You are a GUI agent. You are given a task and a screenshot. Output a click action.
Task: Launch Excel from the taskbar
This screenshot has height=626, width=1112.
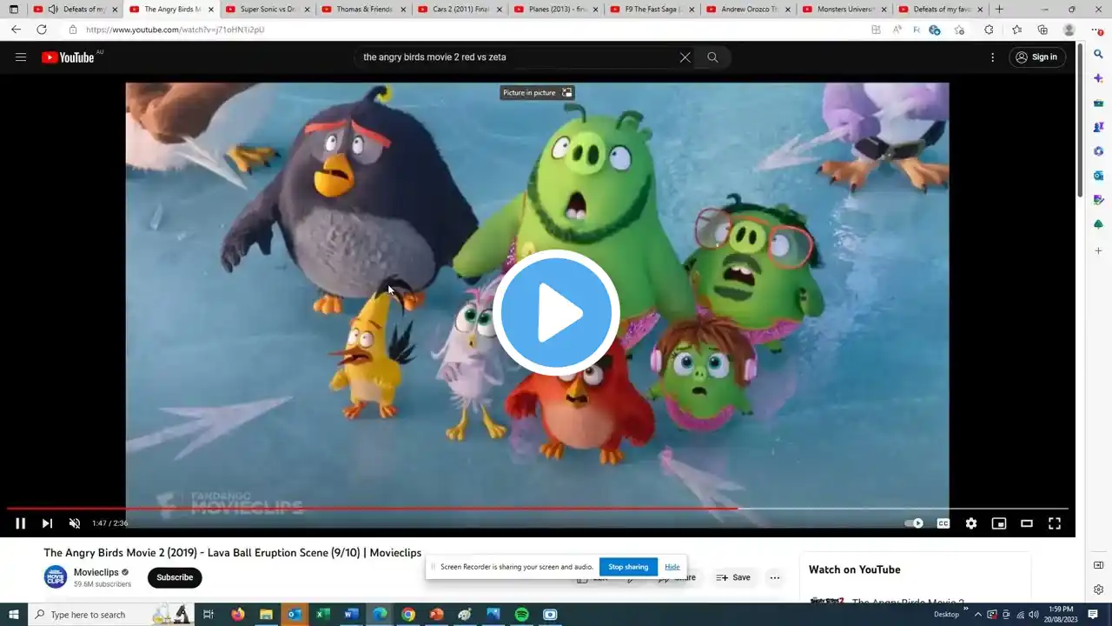(322, 615)
